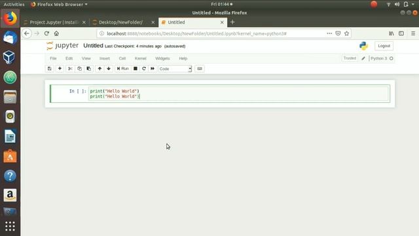Log out using the Logout button
This screenshot has height=236, width=419.
[384, 46]
